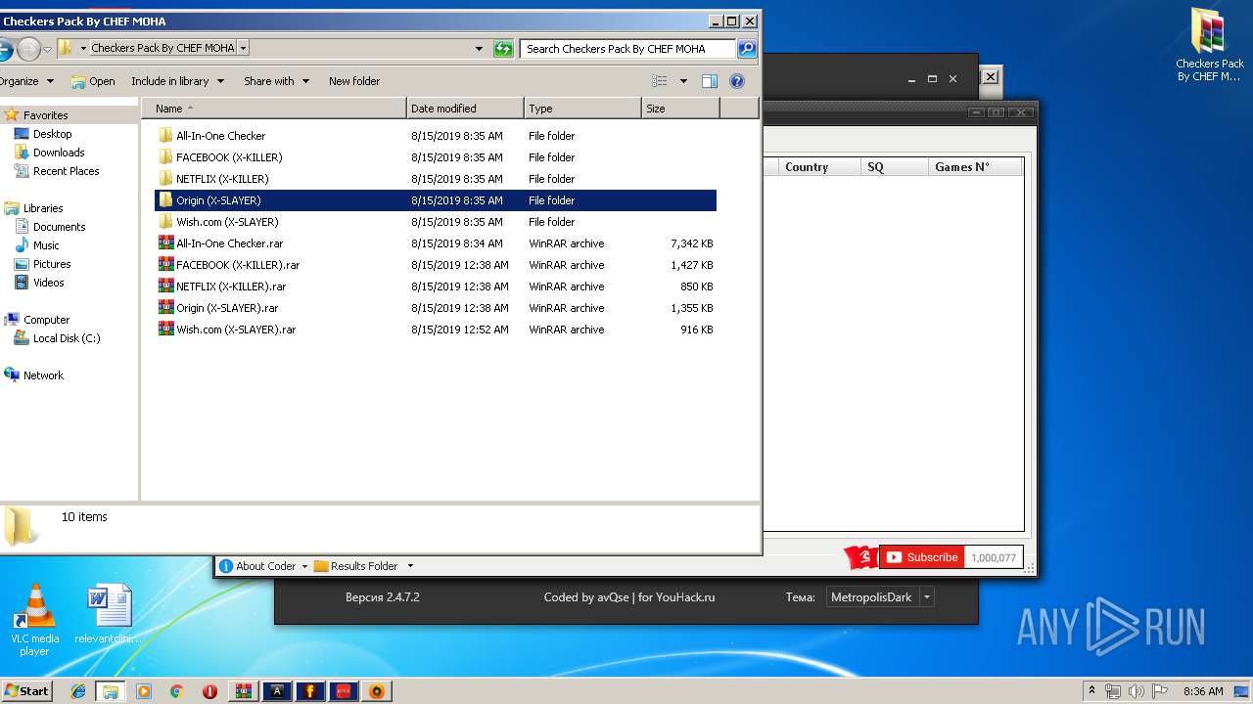
Task: Open the relevantdini Word document on desktop
Action: tap(108, 615)
